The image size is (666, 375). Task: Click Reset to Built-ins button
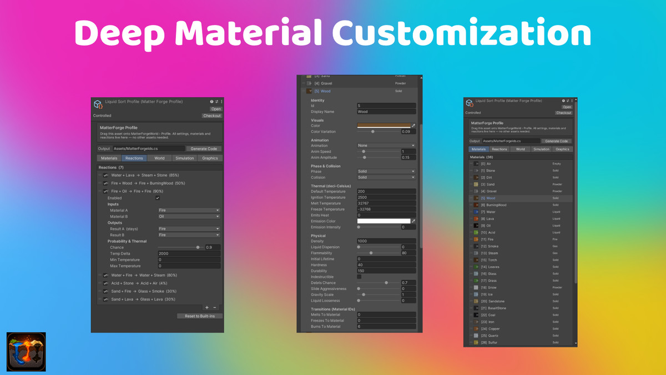pyautogui.click(x=200, y=316)
